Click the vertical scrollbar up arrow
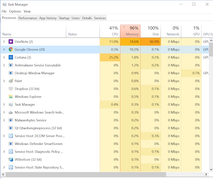Screen dimensions: 213x179 click(211, 41)
